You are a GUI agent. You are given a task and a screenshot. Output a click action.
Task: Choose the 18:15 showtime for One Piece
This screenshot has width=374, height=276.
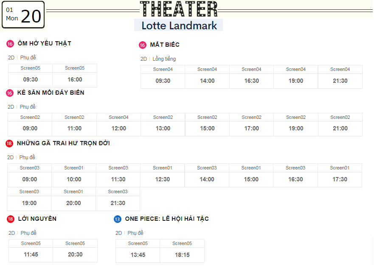coord(182,255)
